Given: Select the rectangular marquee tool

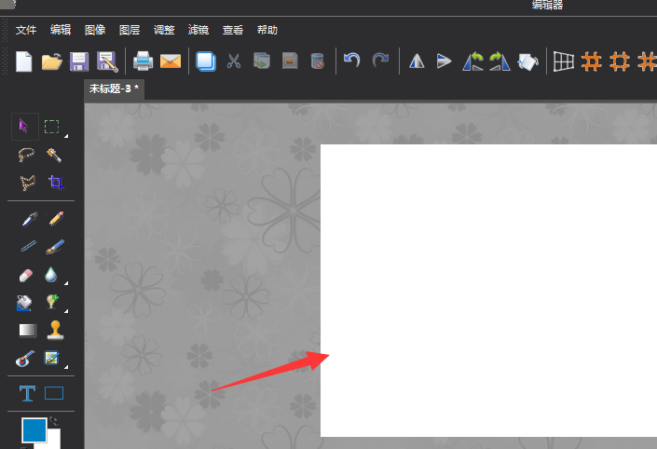Looking at the screenshot, I should pos(52,127).
